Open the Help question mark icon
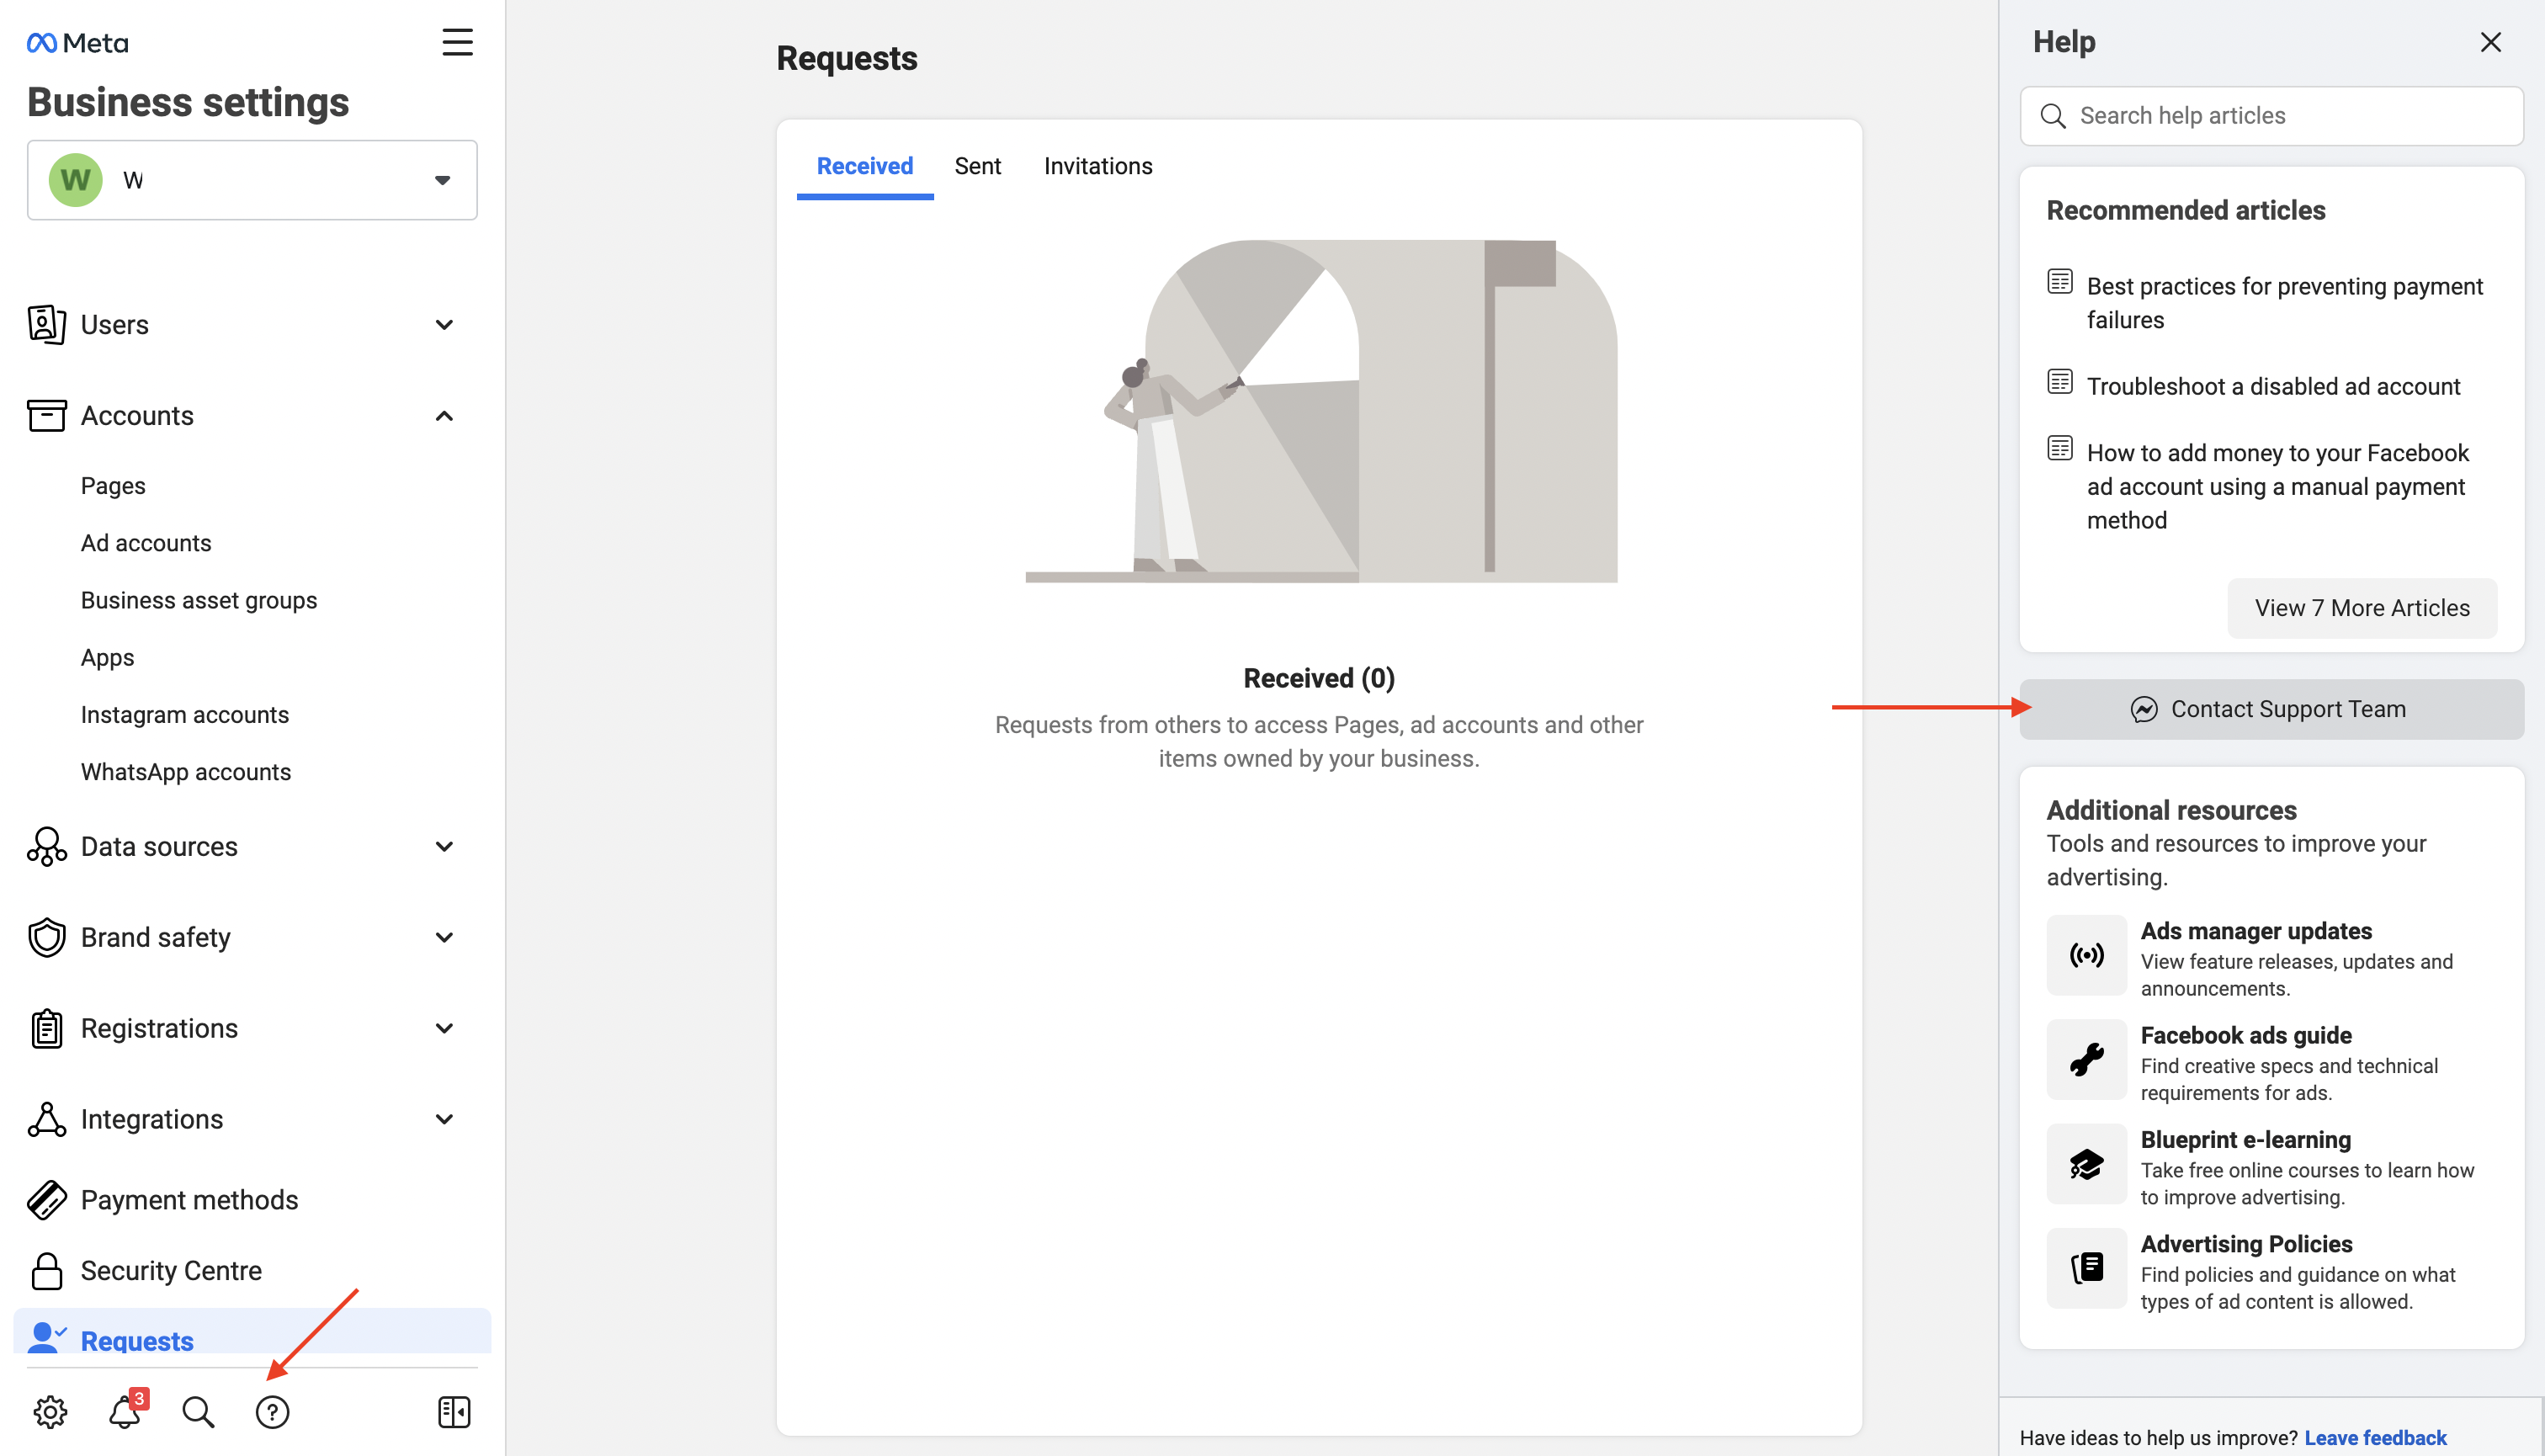 272,1412
